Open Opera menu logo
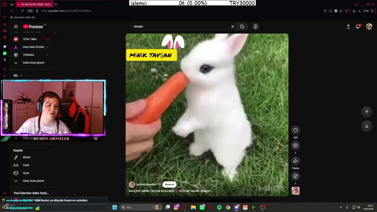This screenshot has width=377, height=212. click(x=5, y=4)
